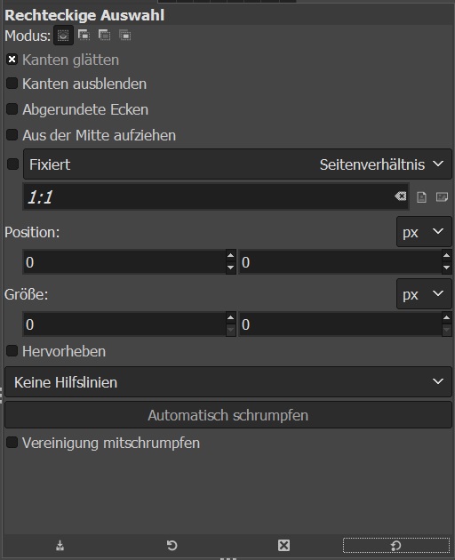Viewport: 455px width, 560px height.
Task: Restore tool preset icon at bottom
Action: [172, 546]
